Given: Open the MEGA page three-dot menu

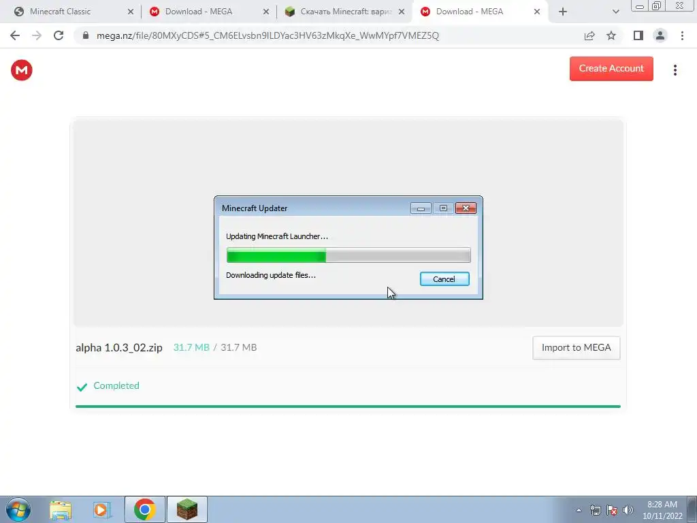Looking at the screenshot, I should [x=675, y=70].
